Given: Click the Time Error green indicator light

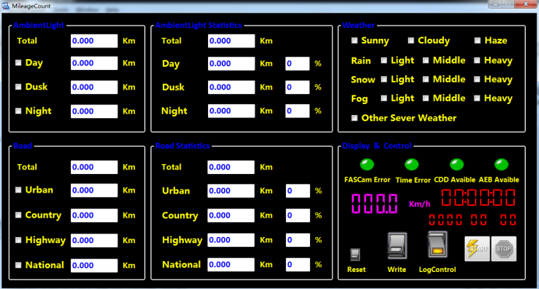Looking at the screenshot, I should 412,165.
